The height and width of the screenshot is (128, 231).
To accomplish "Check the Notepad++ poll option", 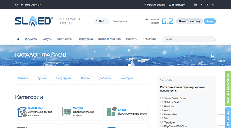I will tap(161, 114).
